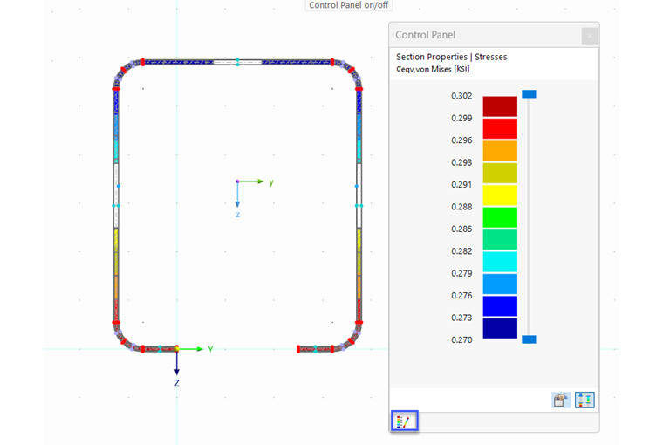Click the 0.276 scale value
This screenshot has height=445, width=663.
coord(461,296)
